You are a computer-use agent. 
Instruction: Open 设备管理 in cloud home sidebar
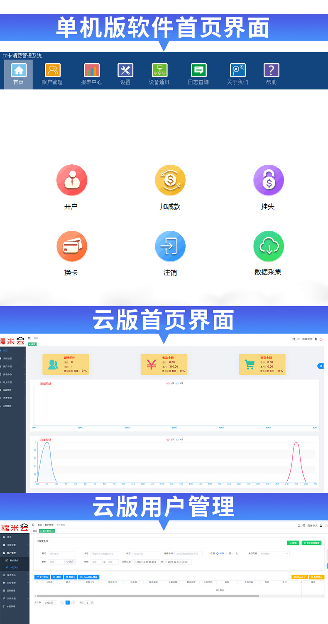click(x=13, y=390)
